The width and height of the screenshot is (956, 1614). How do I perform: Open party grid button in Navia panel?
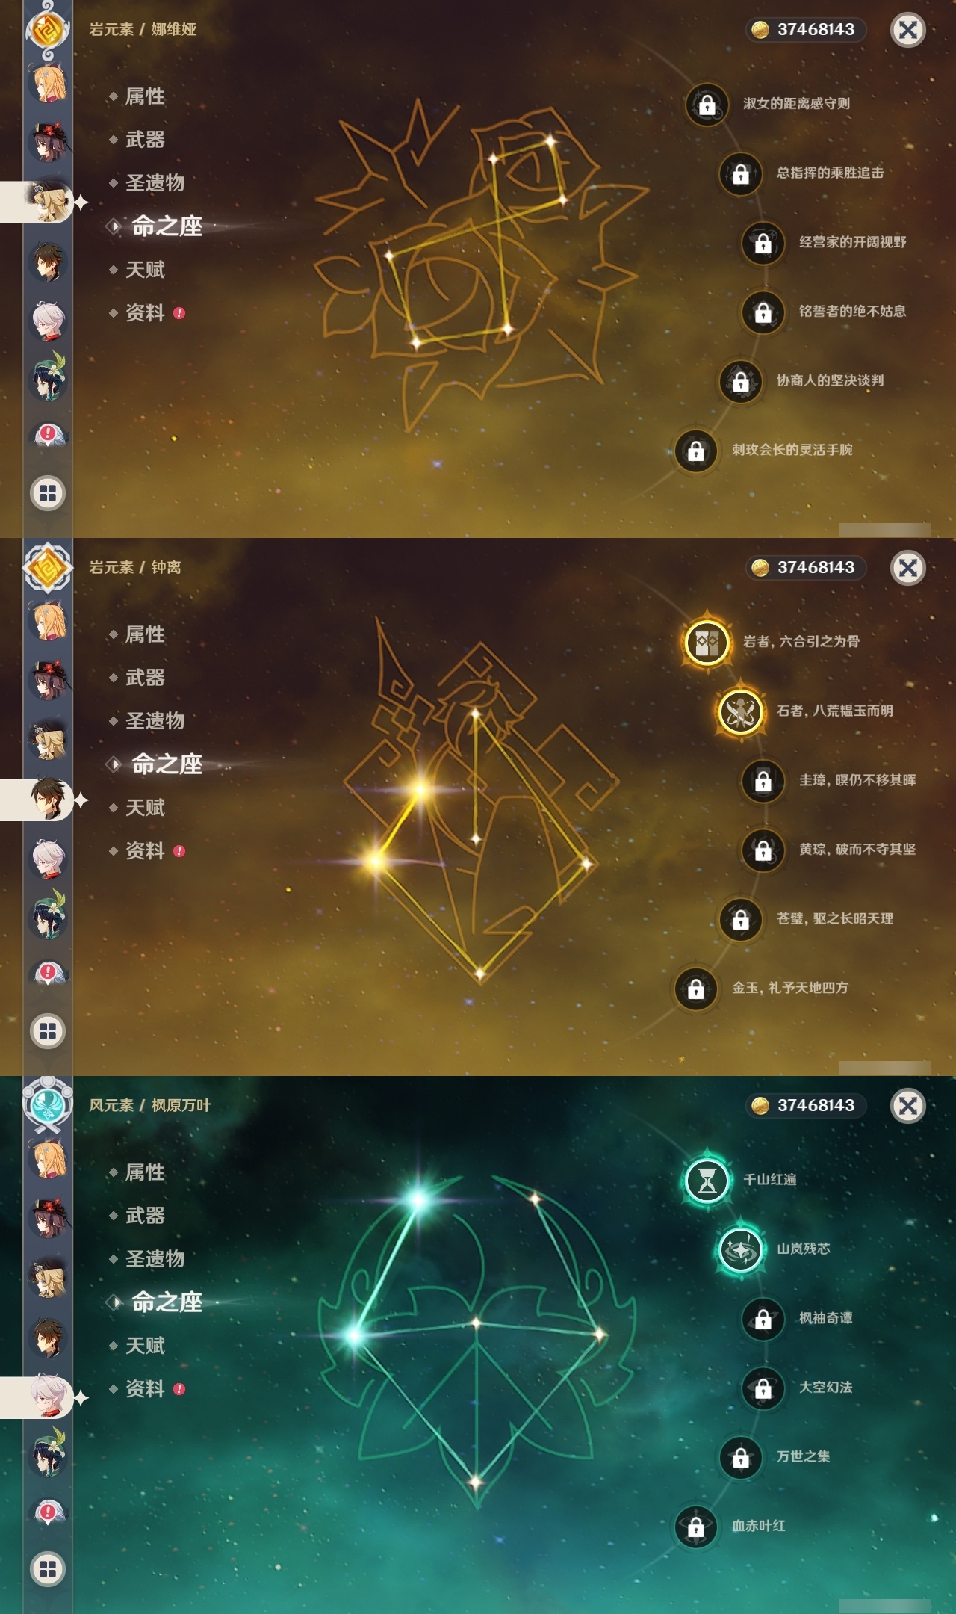pyautogui.click(x=48, y=493)
